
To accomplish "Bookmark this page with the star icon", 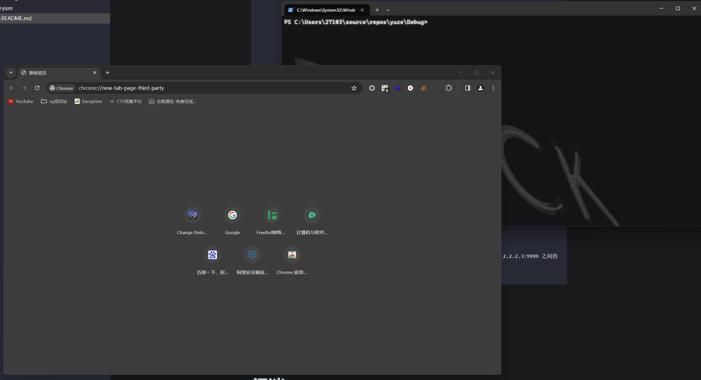I will click(x=354, y=88).
